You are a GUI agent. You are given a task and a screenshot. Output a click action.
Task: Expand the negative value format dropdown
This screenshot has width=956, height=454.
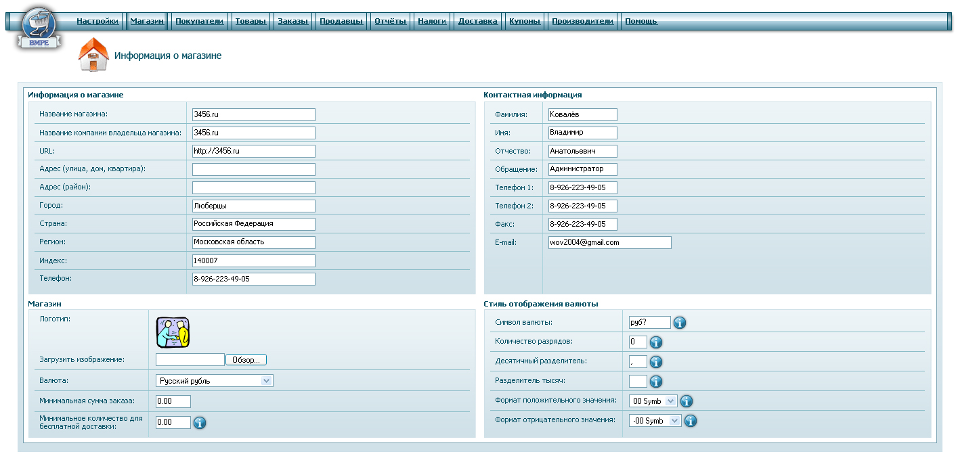[655, 421]
